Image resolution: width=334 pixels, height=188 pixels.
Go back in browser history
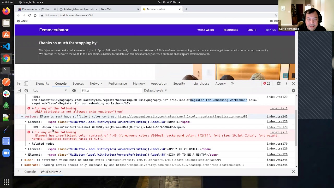coord(18,15)
